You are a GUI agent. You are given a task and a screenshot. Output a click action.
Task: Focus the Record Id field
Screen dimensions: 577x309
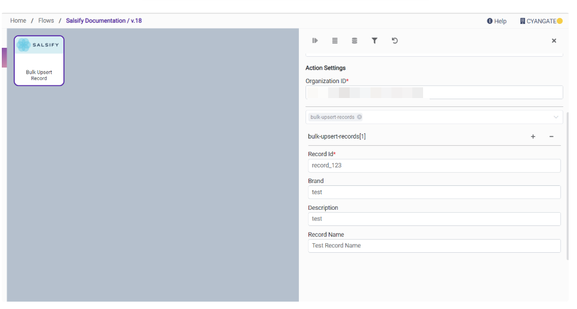(434, 166)
